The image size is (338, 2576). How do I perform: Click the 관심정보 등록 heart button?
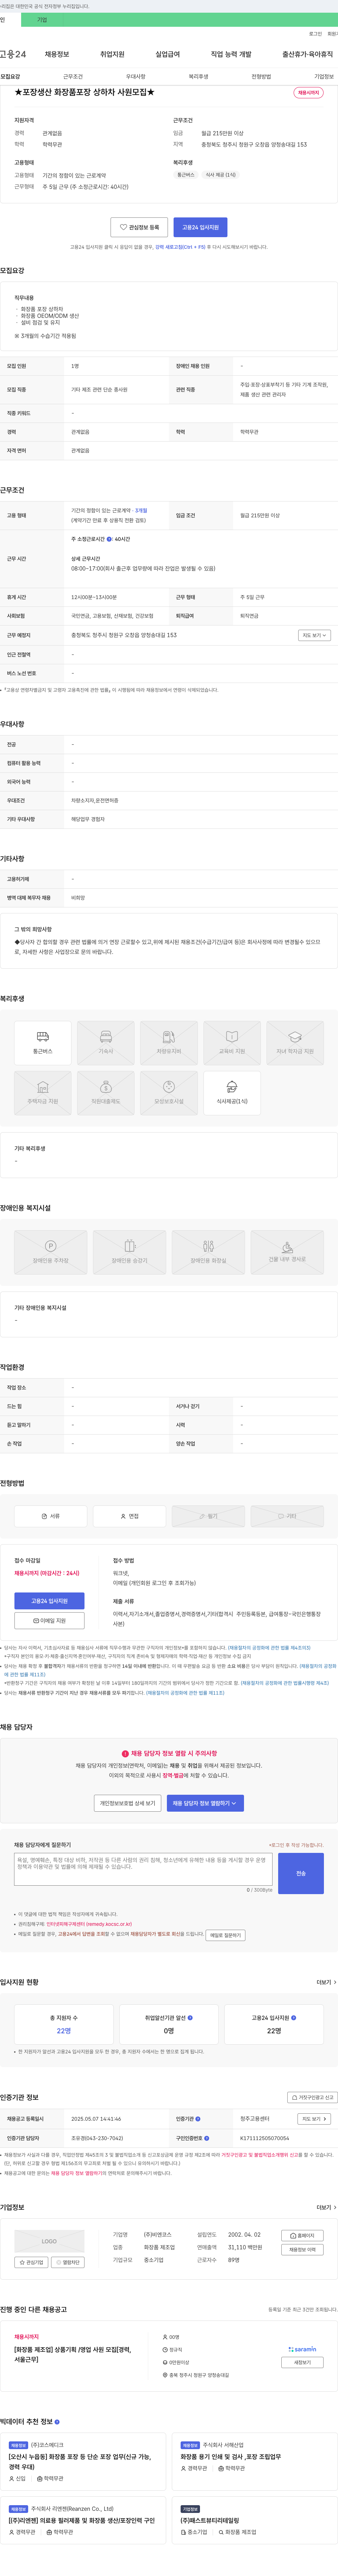click(139, 227)
